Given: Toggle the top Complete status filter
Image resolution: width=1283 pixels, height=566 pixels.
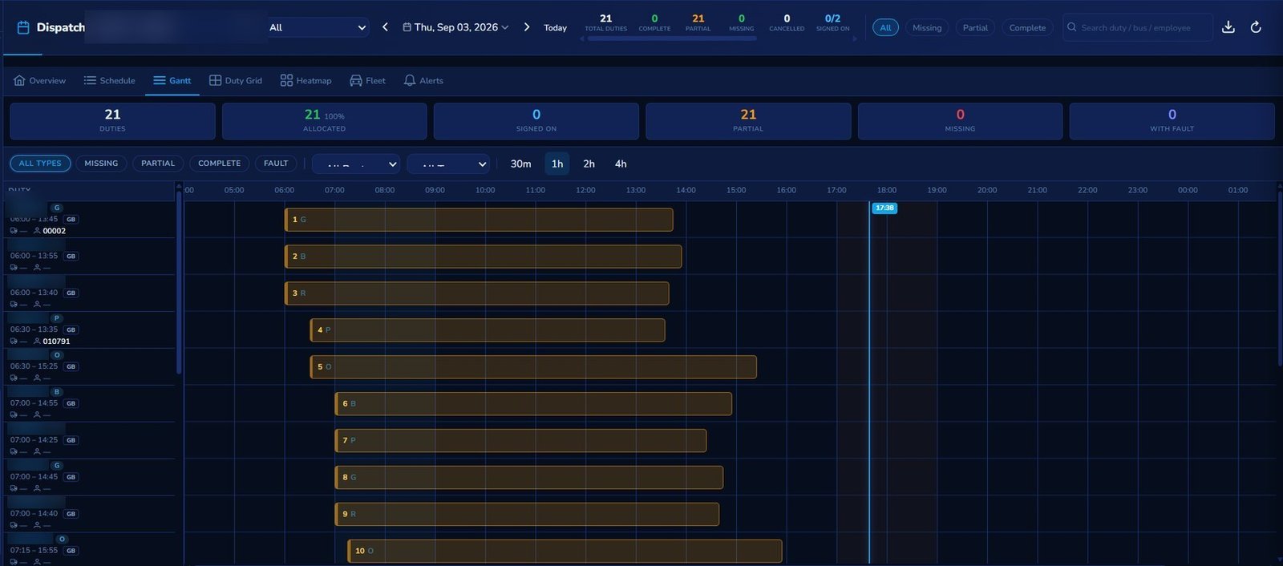Looking at the screenshot, I should tap(1027, 27).
